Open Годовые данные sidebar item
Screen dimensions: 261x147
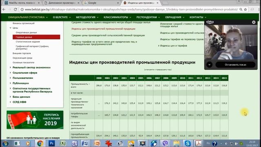(36, 37)
